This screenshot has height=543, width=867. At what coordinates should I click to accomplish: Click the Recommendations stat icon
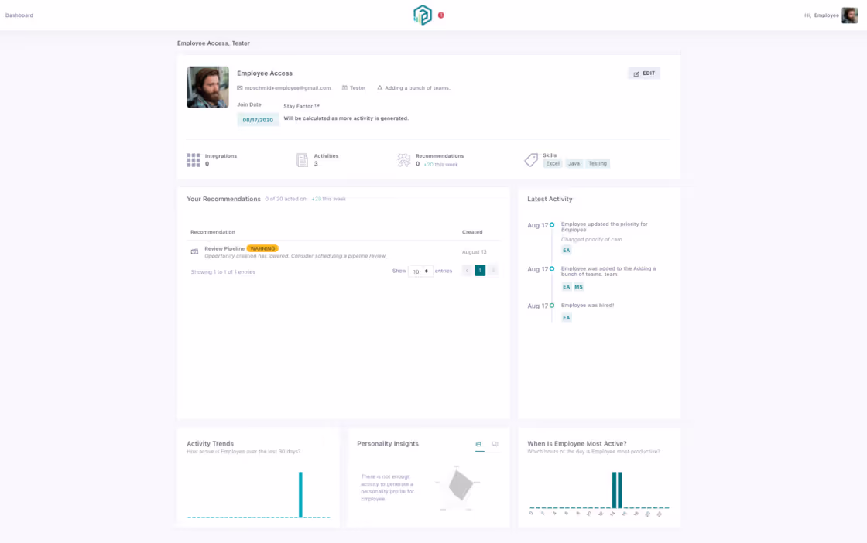(403, 160)
